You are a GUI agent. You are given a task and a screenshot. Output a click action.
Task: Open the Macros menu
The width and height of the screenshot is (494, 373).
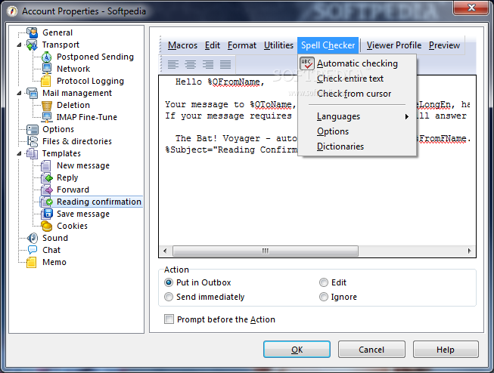coord(183,45)
